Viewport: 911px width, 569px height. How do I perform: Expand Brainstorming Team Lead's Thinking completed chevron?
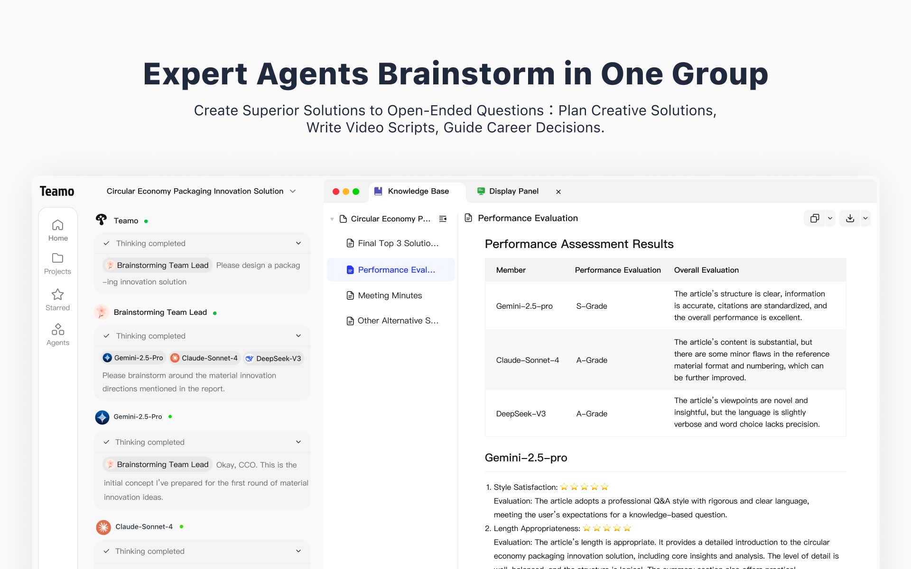point(298,336)
